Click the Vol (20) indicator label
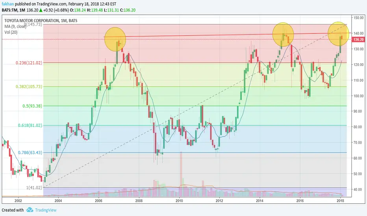This screenshot has width=367, height=216. point(11,32)
